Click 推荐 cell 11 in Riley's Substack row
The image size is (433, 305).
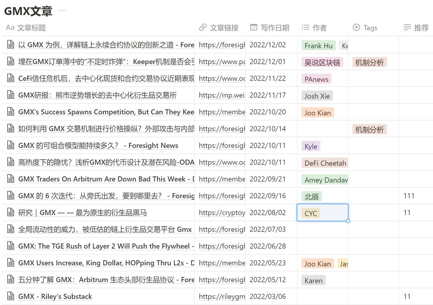click(416, 297)
